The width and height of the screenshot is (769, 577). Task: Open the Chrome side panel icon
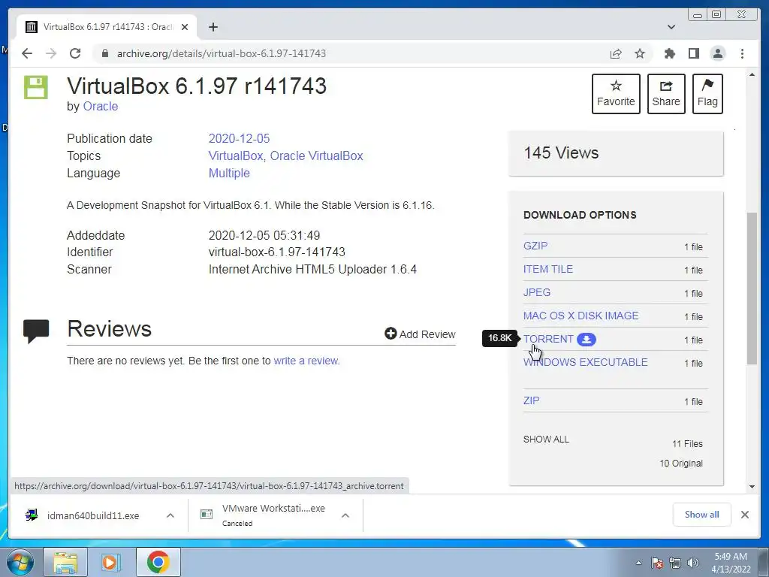(x=693, y=53)
